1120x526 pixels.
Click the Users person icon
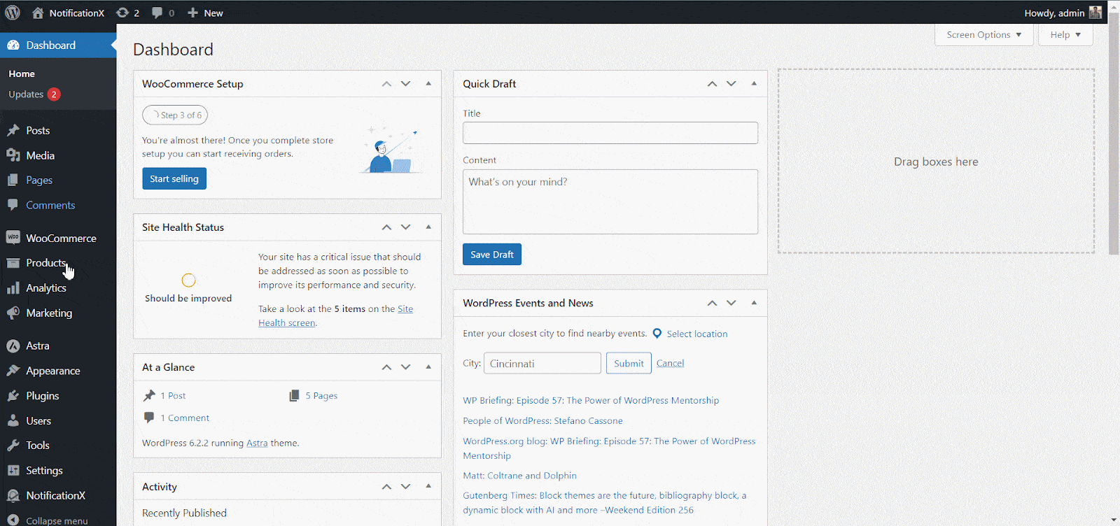tap(13, 420)
